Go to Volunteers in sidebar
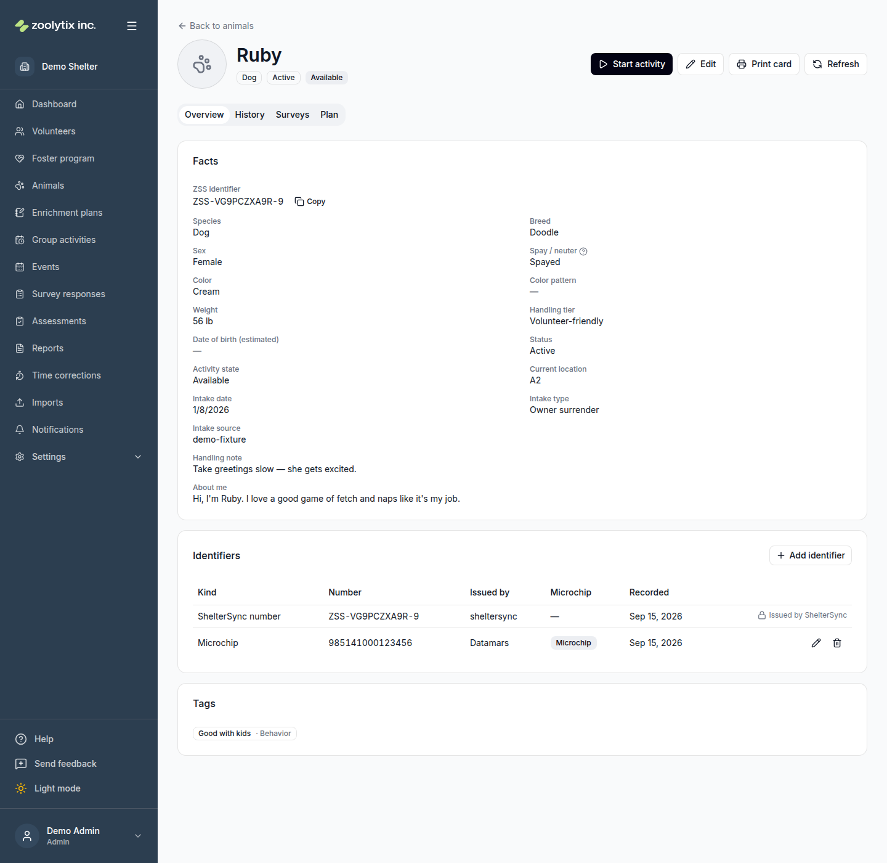This screenshot has height=863, width=887. pyautogui.click(x=79, y=131)
